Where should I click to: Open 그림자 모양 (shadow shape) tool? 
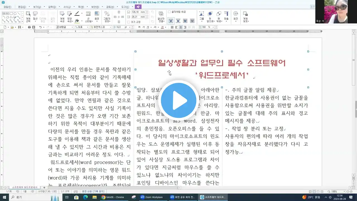coord(107,17)
